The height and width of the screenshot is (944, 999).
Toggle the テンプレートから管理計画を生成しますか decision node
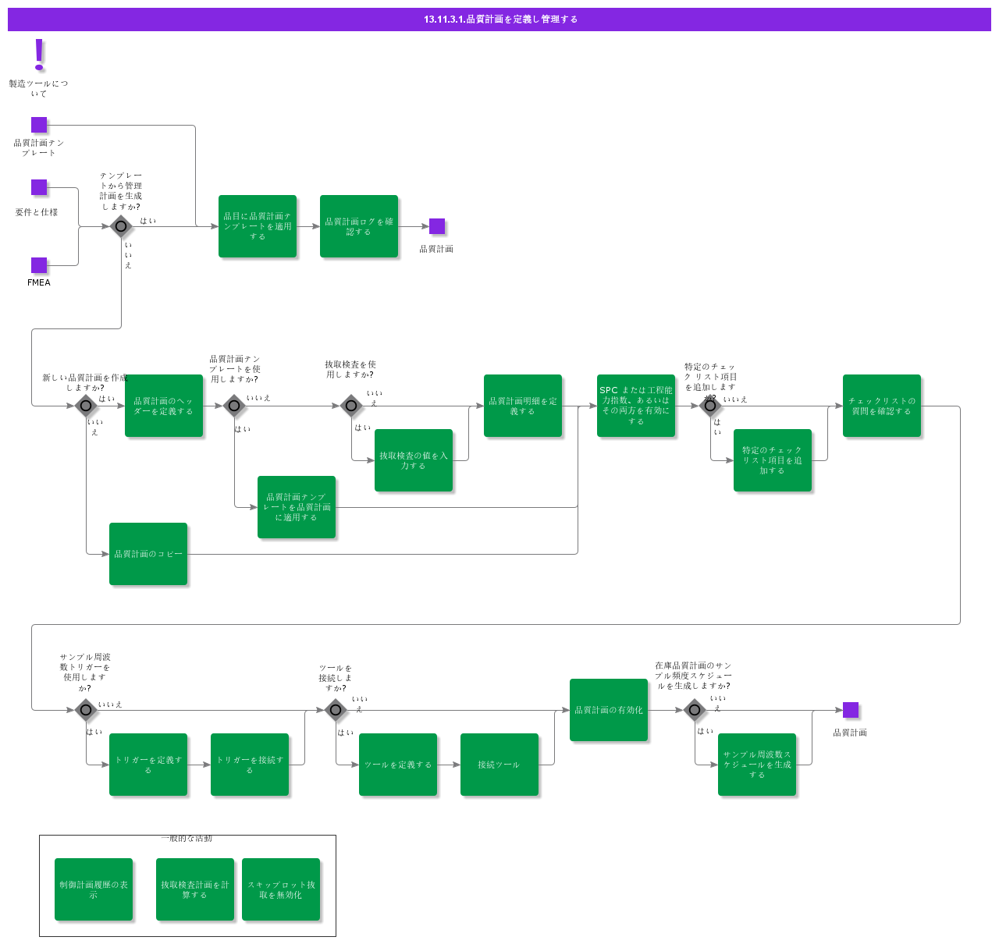pyautogui.click(x=121, y=226)
